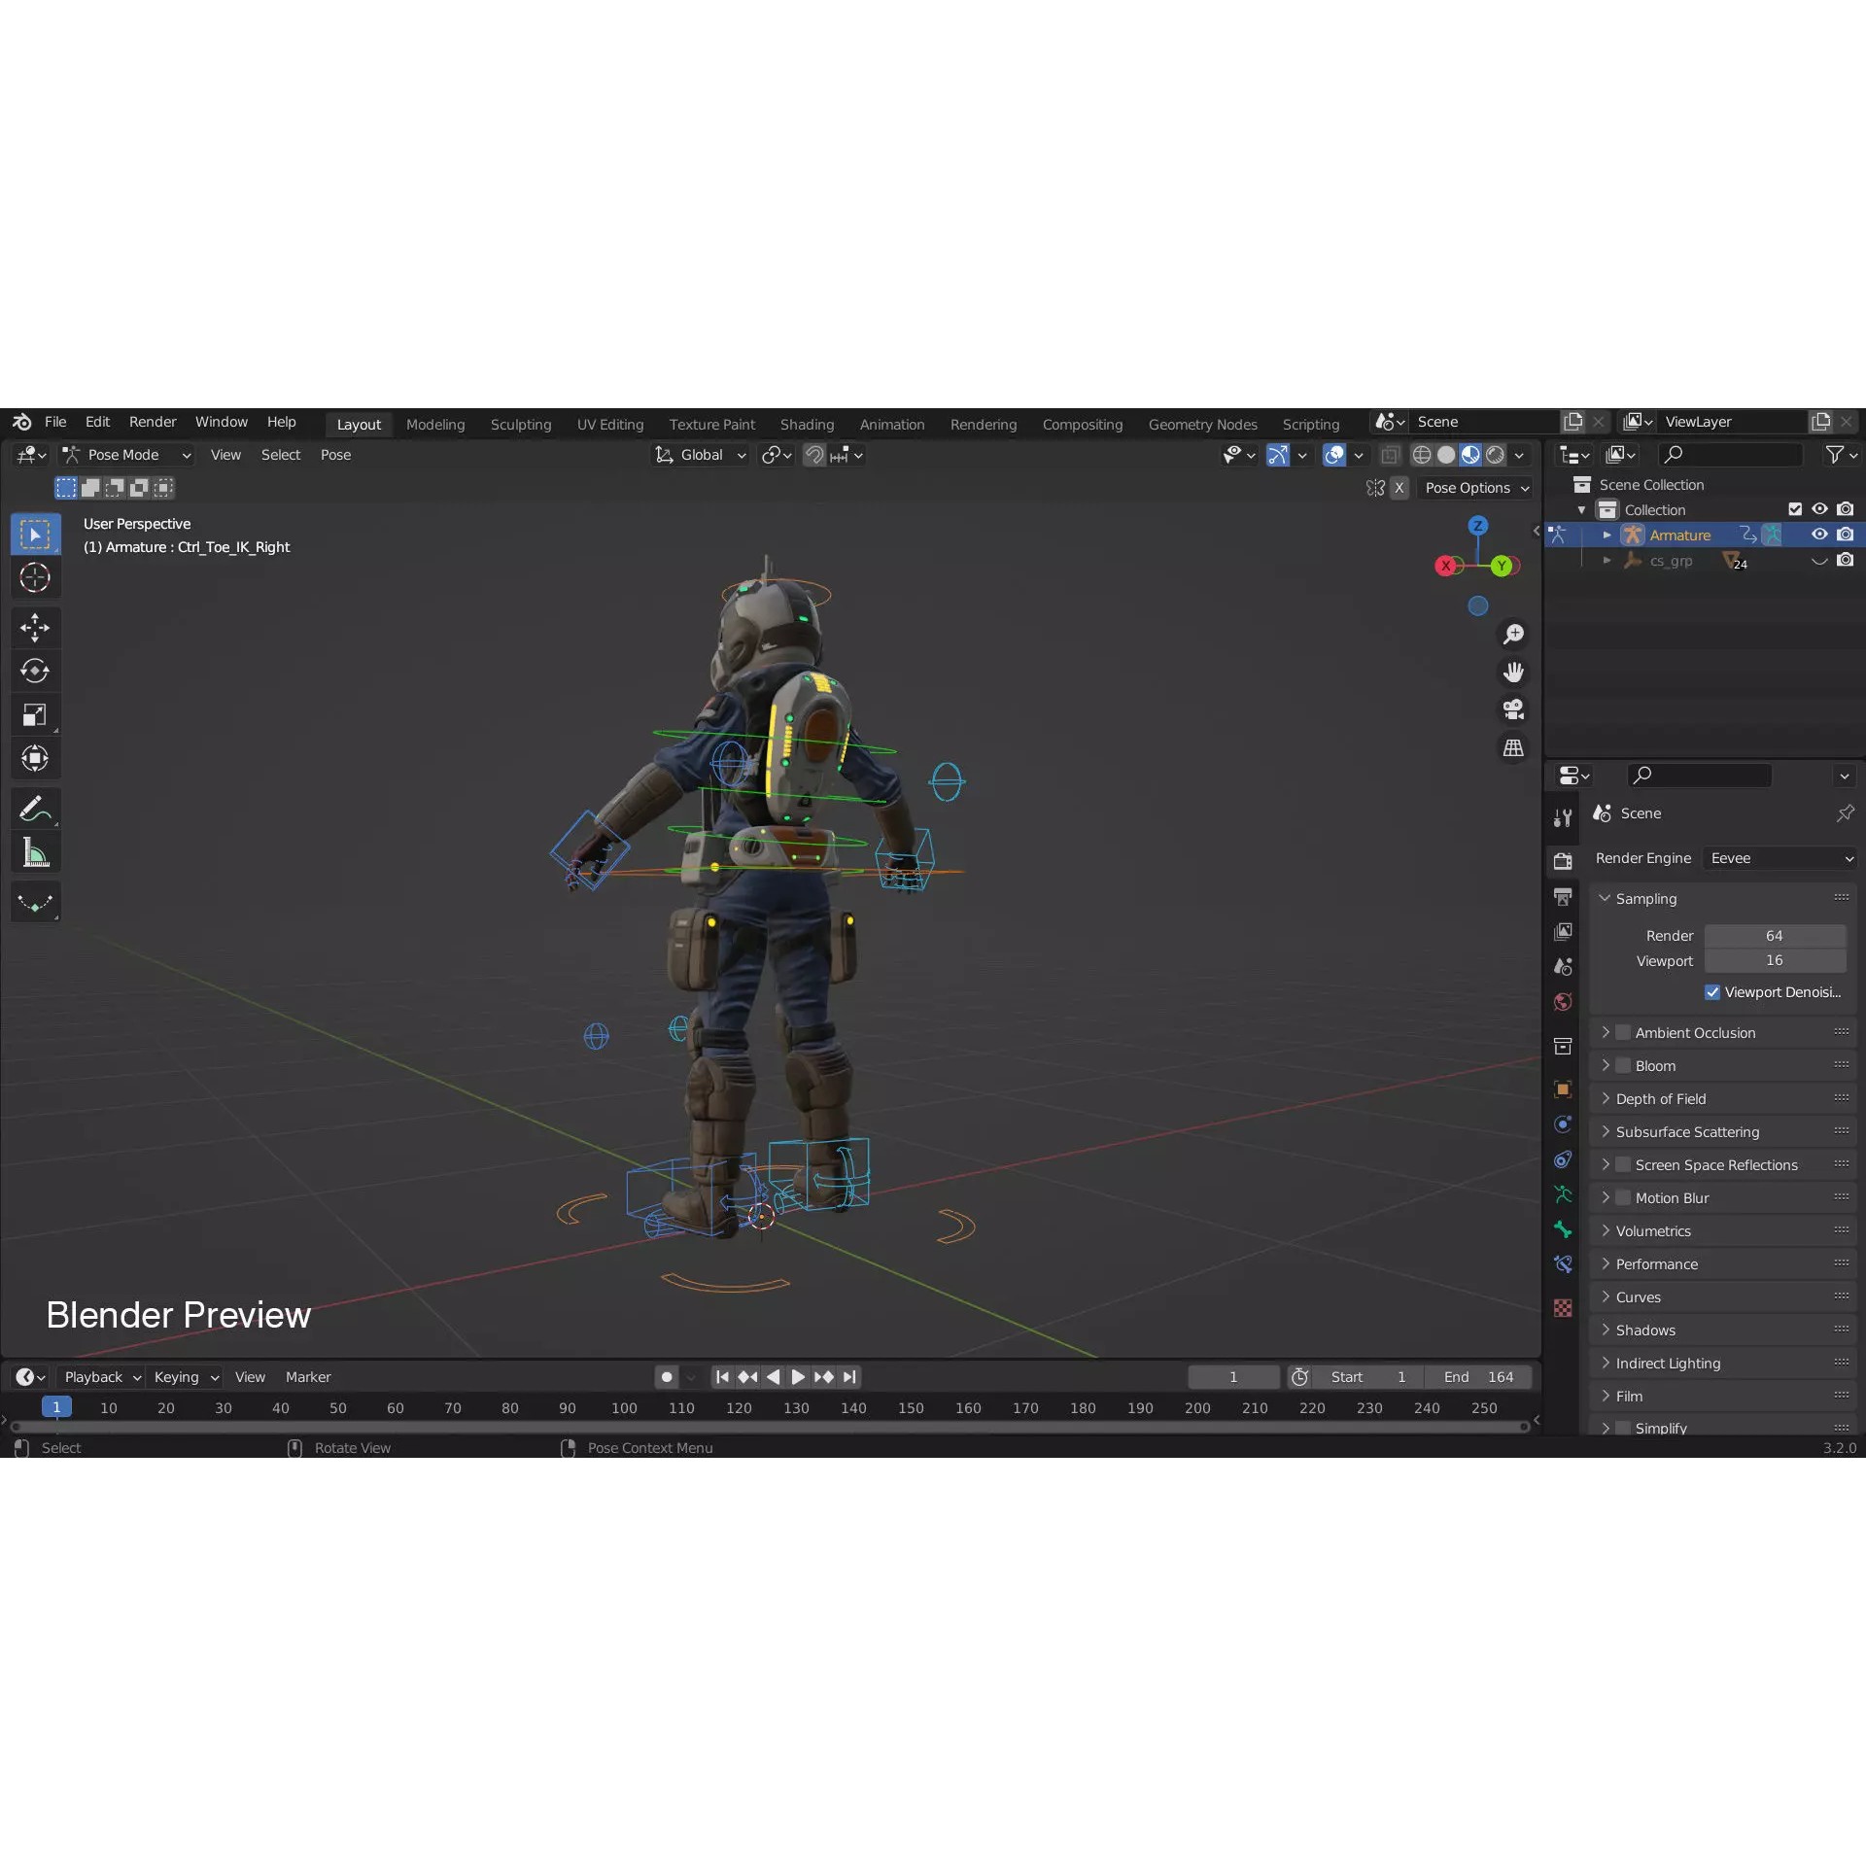Toggle the camera view icon
This screenshot has width=1866, height=1866.
point(1513,710)
